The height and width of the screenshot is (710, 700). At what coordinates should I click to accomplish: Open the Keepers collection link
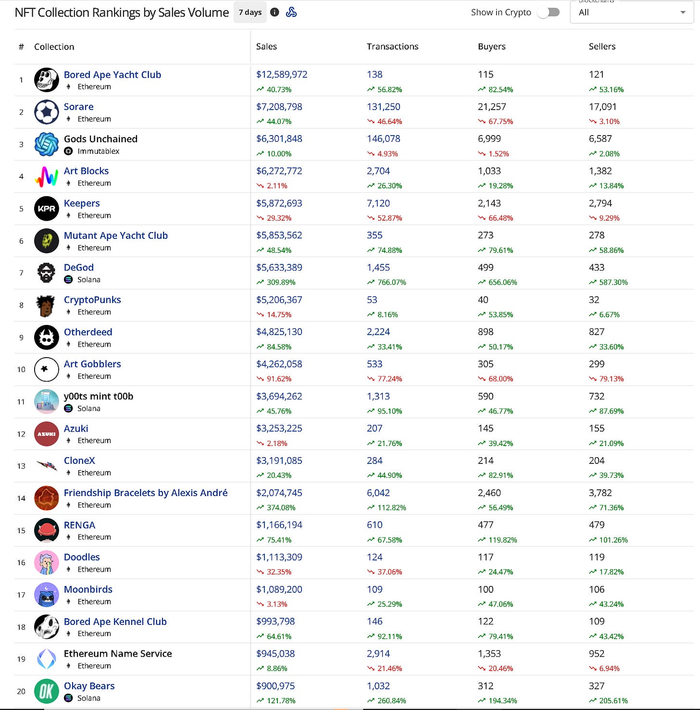coord(82,203)
